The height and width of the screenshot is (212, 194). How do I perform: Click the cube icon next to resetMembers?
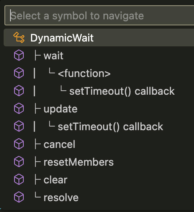pyautogui.click(x=19, y=162)
